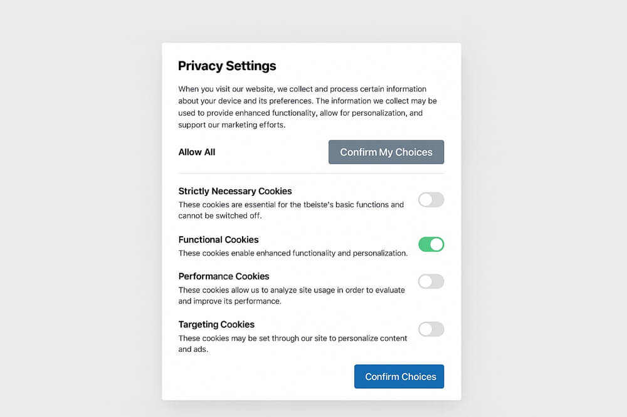Select the Strictly Necessary Cookies label

(235, 191)
